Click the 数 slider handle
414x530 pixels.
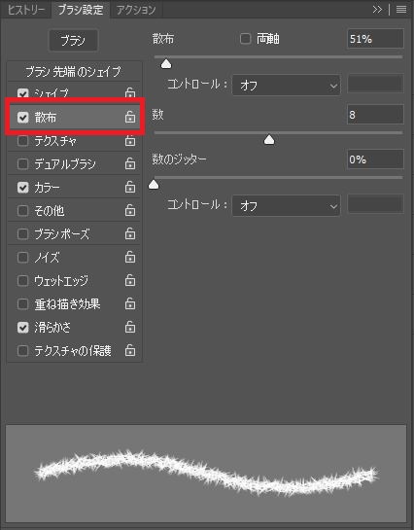[269, 140]
